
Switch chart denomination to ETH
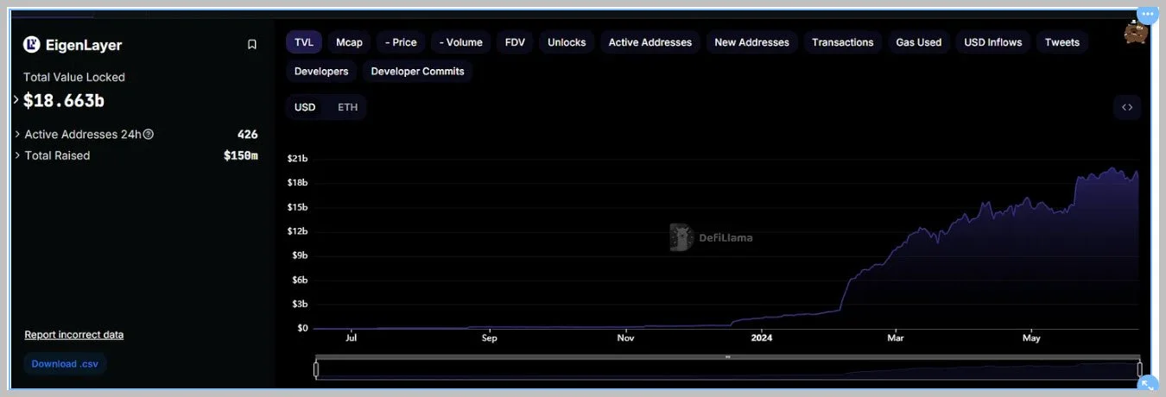pyautogui.click(x=347, y=107)
